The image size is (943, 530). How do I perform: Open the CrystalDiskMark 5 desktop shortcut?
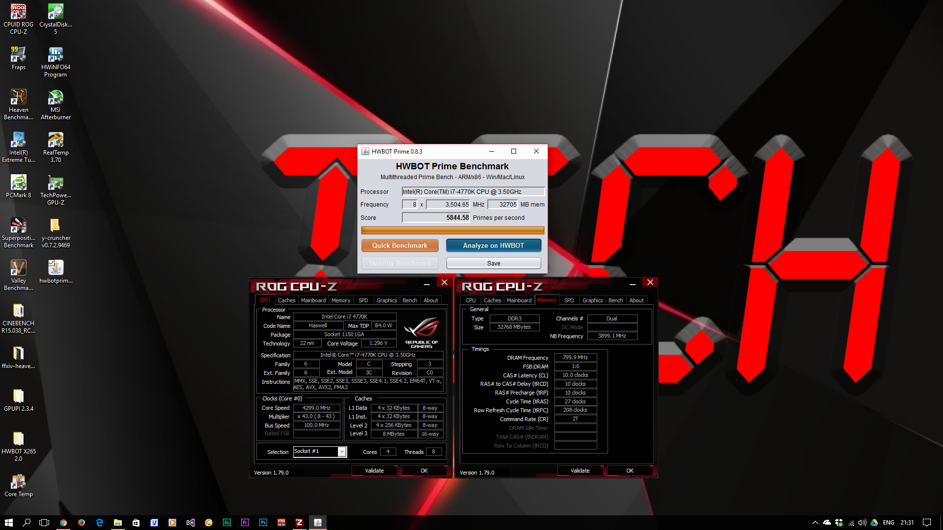point(55,20)
